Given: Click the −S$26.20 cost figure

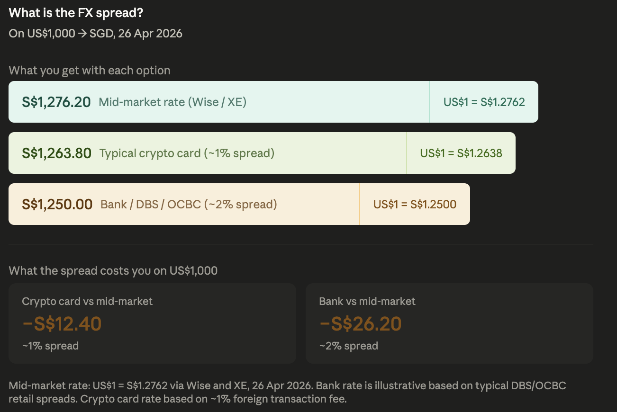Looking at the screenshot, I should pyautogui.click(x=361, y=324).
